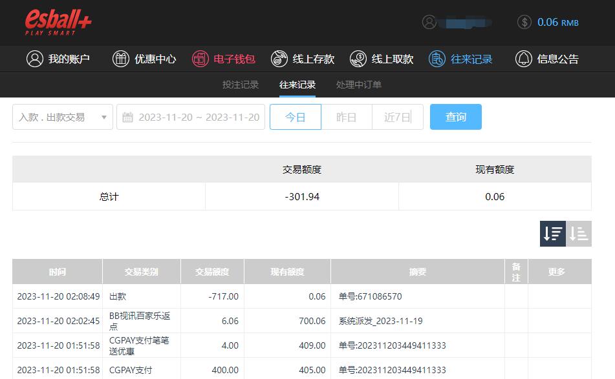Select the 今日 date range option
Viewport: 615px width, 379px height.
(x=296, y=117)
